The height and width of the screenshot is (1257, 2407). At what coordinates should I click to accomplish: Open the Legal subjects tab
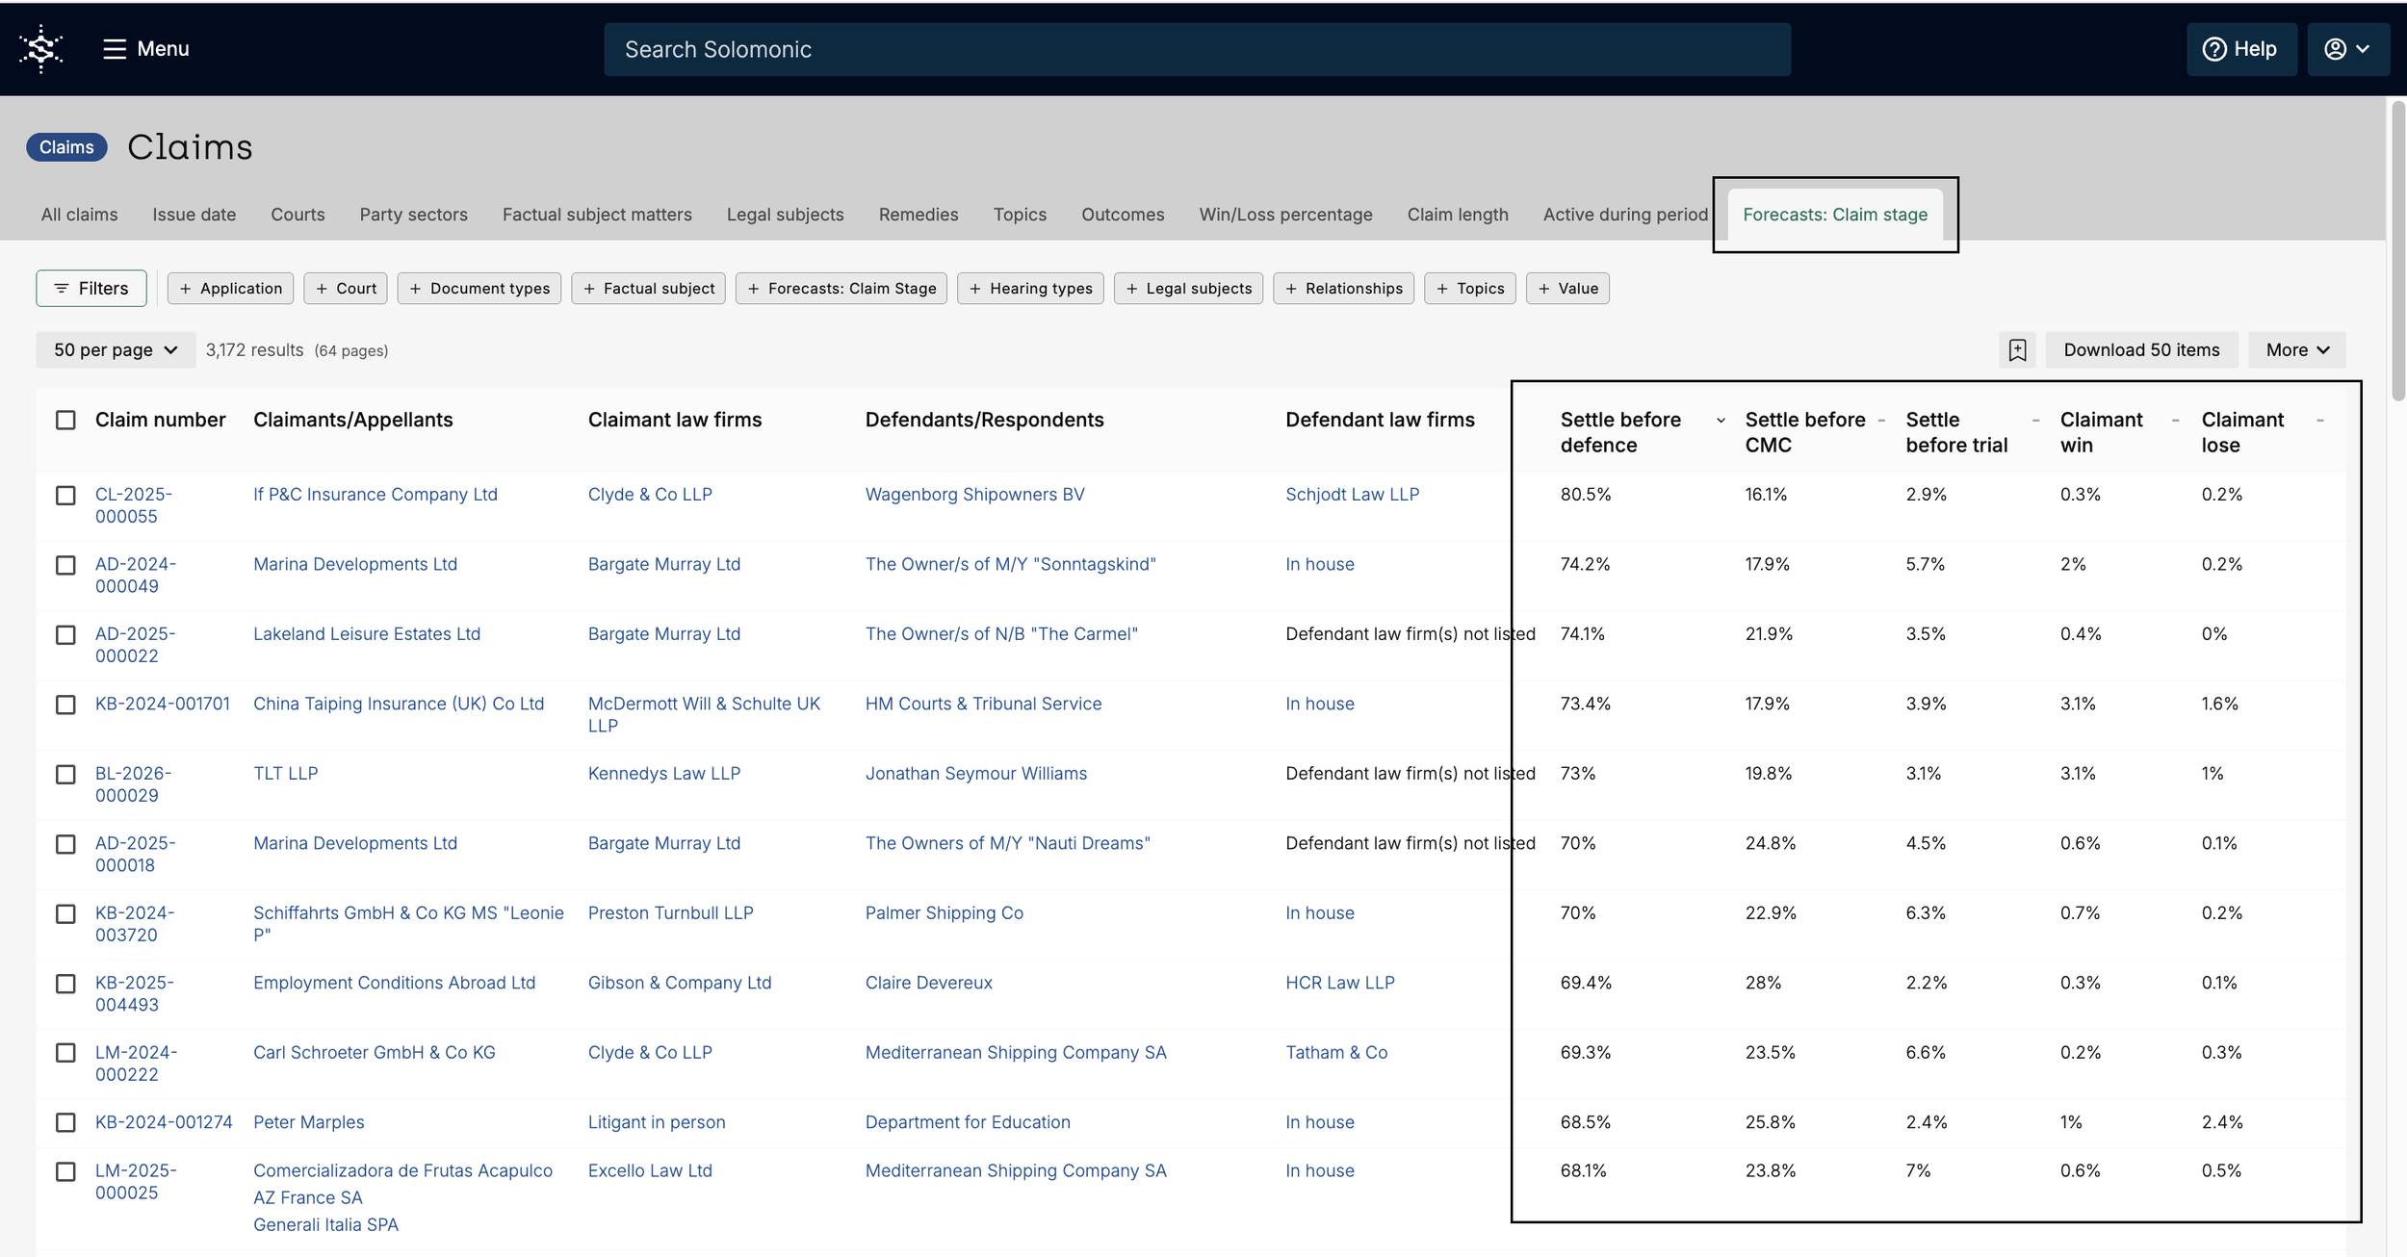tap(785, 215)
